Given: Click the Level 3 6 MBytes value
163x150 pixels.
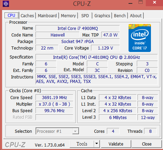Looking at the screenshot, I should (x=118, y=117).
